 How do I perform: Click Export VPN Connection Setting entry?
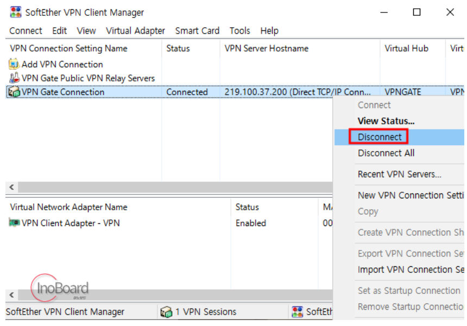399,254
